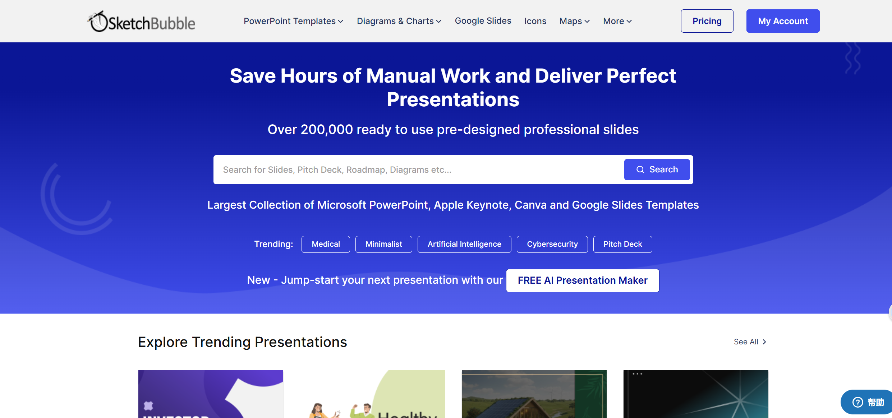Select the Artificial Intelligence trending tag
This screenshot has height=418, width=892.
(x=464, y=244)
